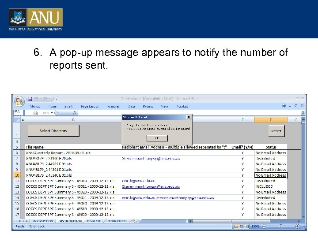Switch to Page Layout view in the status bar
The width and height of the screenshot is (318, 238).
242,226
